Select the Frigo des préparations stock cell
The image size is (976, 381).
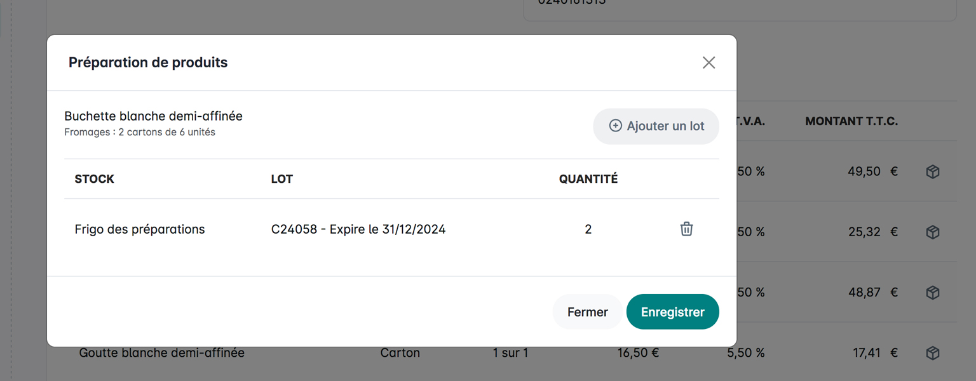pyautogui.click(x=140, y=229)
